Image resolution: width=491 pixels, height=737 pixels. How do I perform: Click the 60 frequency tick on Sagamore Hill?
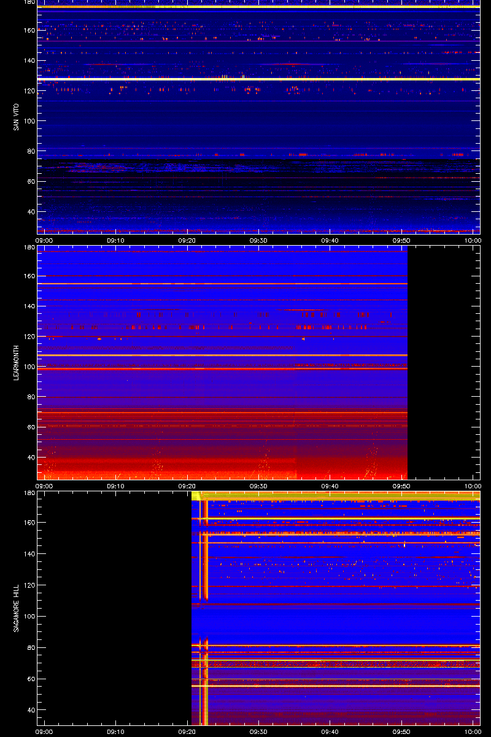(x=30, y=679)
